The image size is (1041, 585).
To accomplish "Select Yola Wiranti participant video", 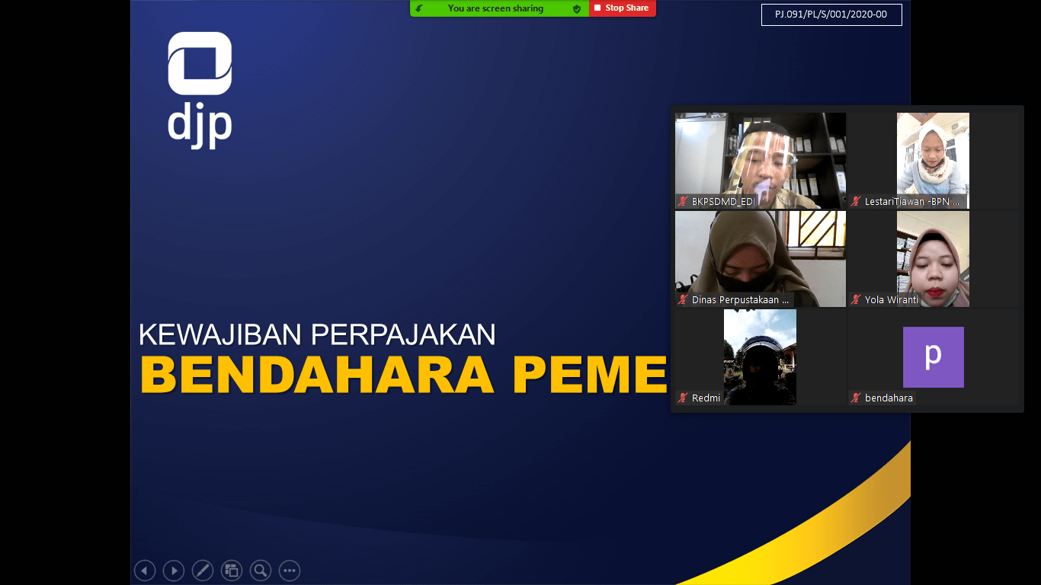I will 933,258.
